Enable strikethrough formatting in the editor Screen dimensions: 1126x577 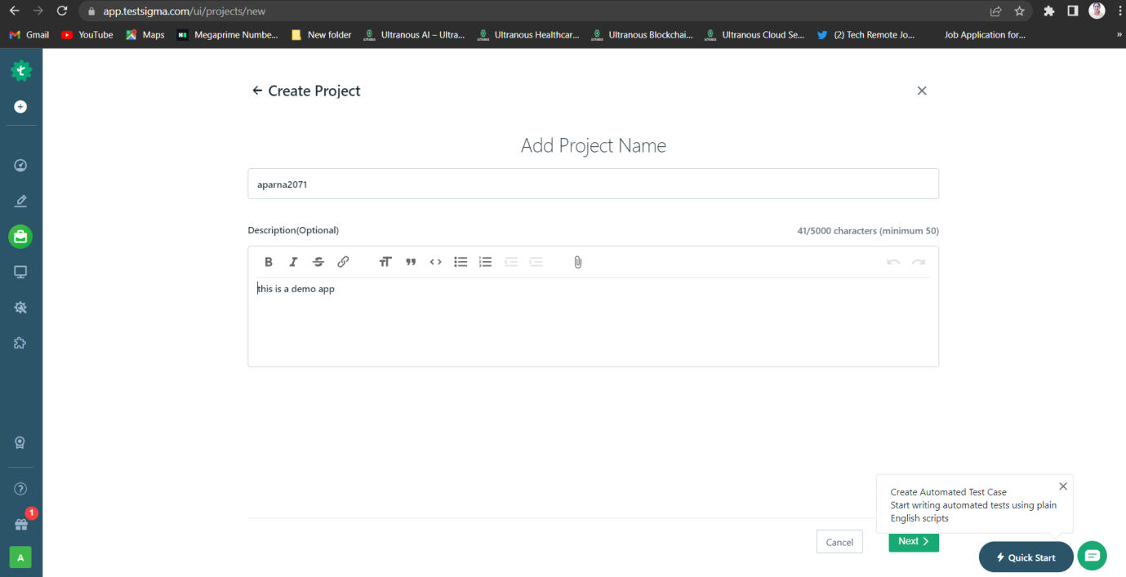point(318,261)
